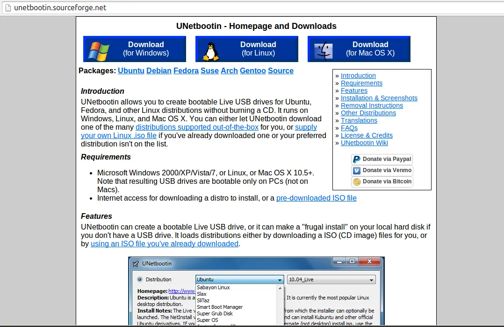Download UNetbootin for Windows

pyautogui.click(x=135, y=49)
